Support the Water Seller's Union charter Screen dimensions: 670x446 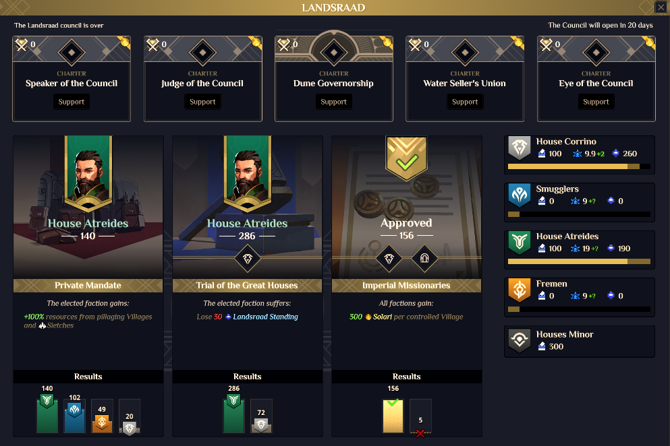point(465,102)
